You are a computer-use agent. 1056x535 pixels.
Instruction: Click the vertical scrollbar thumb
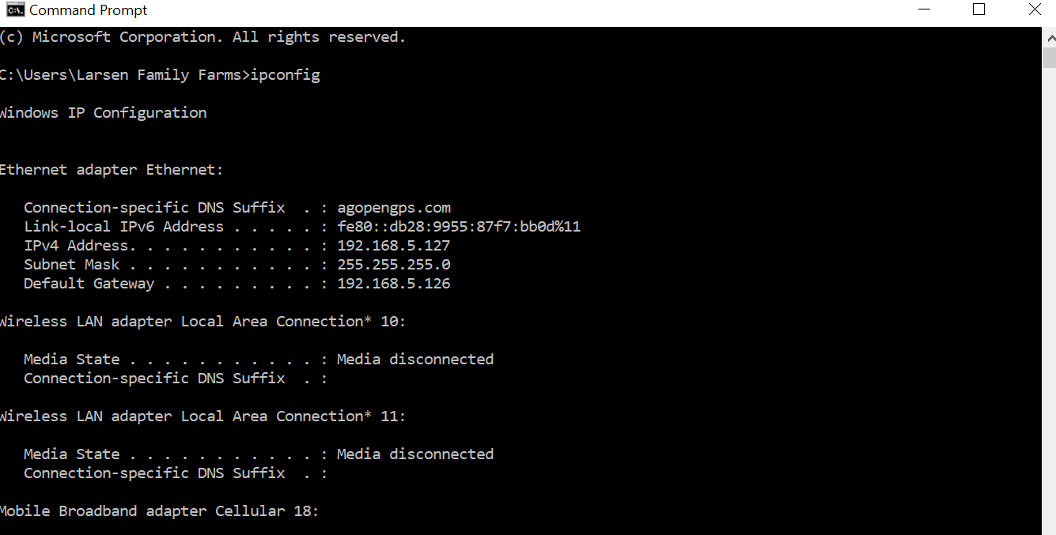click(x=1049, y=58)
